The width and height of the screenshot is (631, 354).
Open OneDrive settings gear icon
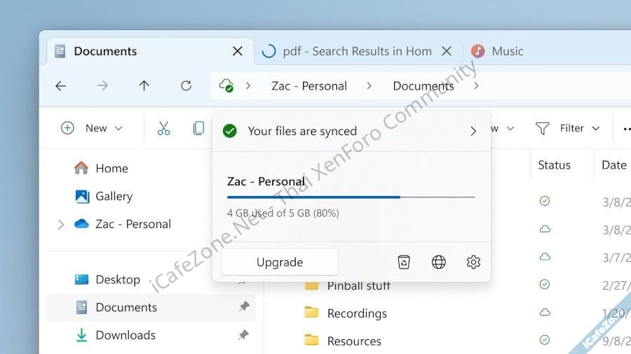(x=473, y=262)
